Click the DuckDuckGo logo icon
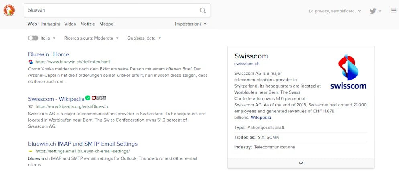The image size is (399, 174). point(9,10)
